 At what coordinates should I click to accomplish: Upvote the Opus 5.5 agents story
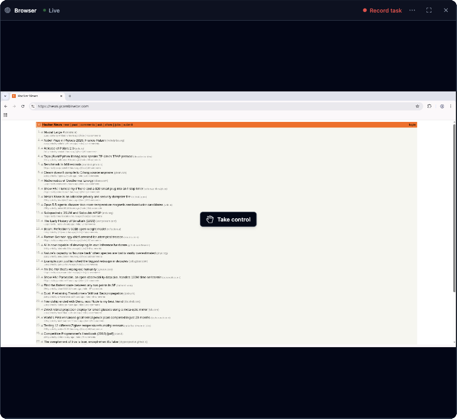click(42, 205)
